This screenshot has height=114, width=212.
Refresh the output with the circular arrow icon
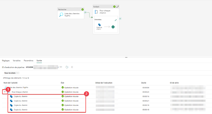point(67,67)
